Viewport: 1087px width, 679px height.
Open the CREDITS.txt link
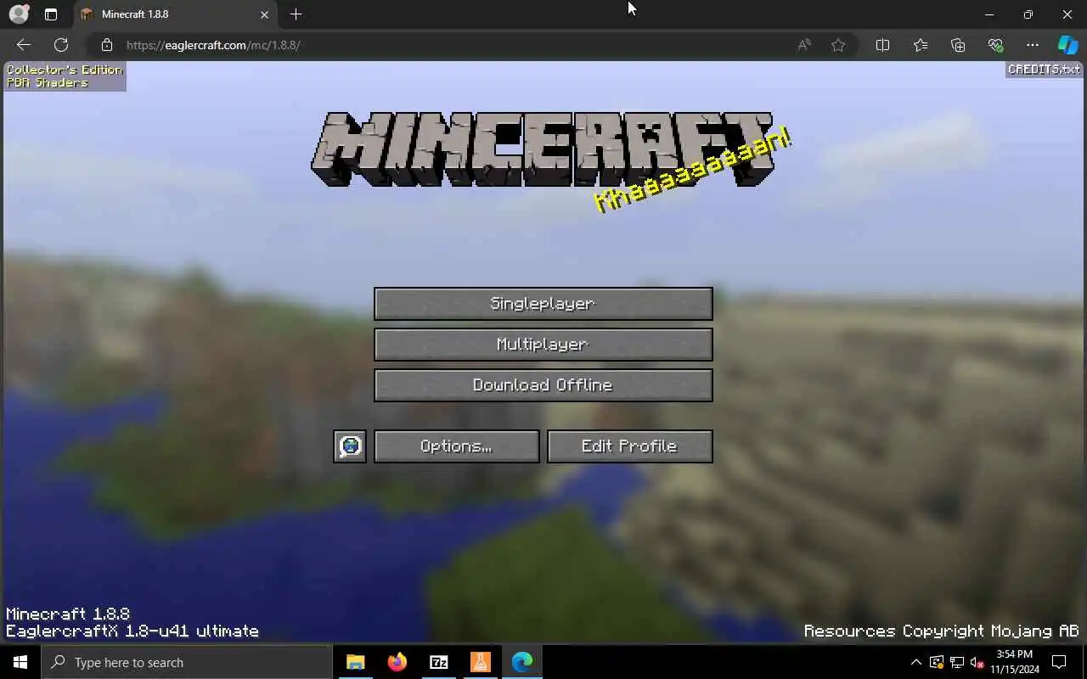click(x=1044, y=70)
